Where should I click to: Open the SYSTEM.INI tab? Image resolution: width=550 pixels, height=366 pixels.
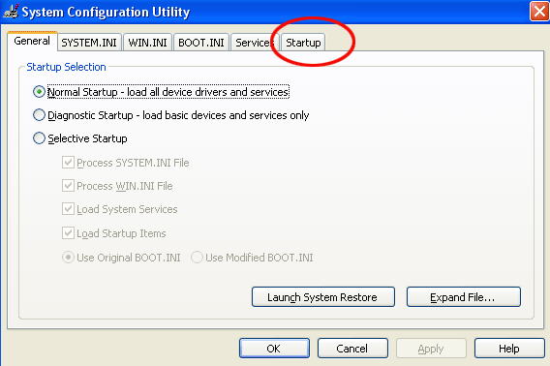(x=89, y=43)
